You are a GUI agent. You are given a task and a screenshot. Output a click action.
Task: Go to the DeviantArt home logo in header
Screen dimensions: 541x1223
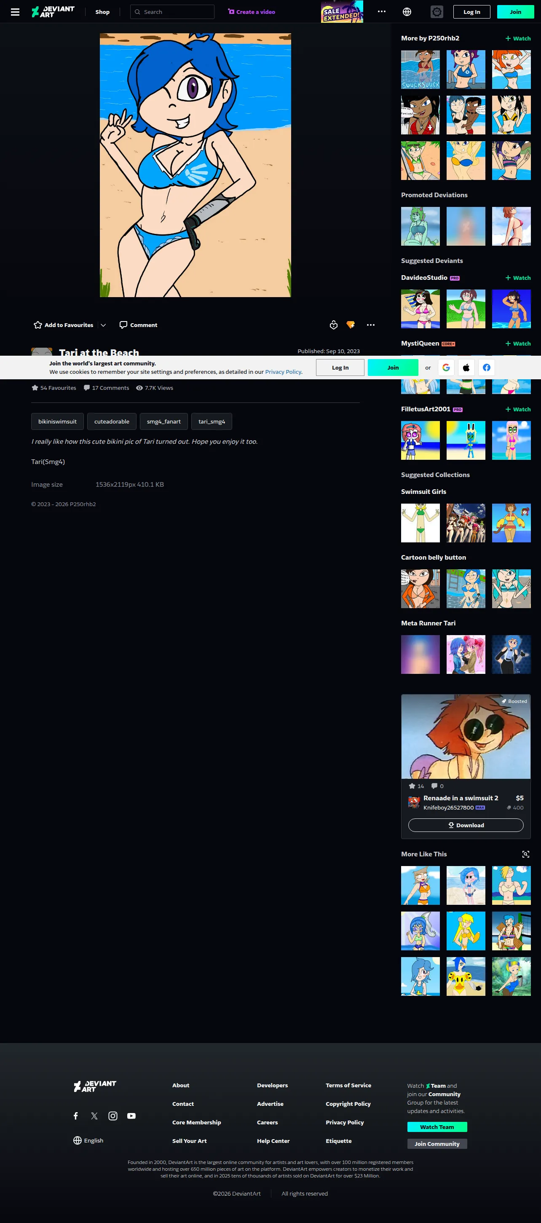pyautogui.click(x=53, y=12)
